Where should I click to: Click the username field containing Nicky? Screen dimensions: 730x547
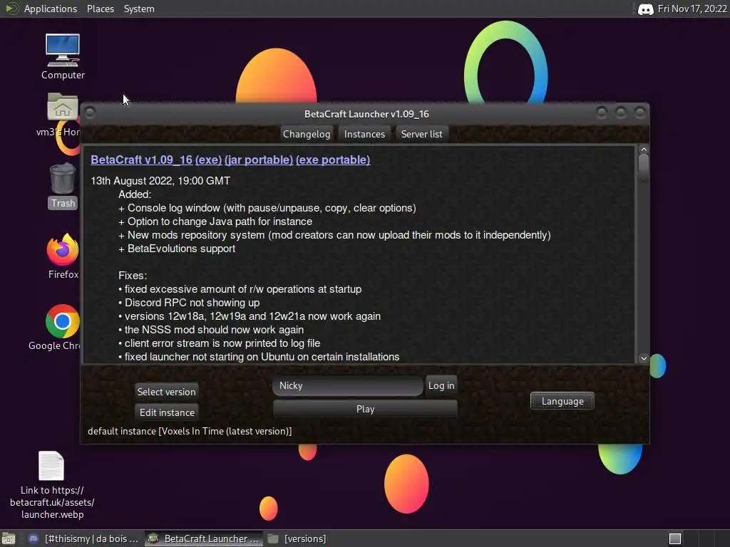click(347, 385)
